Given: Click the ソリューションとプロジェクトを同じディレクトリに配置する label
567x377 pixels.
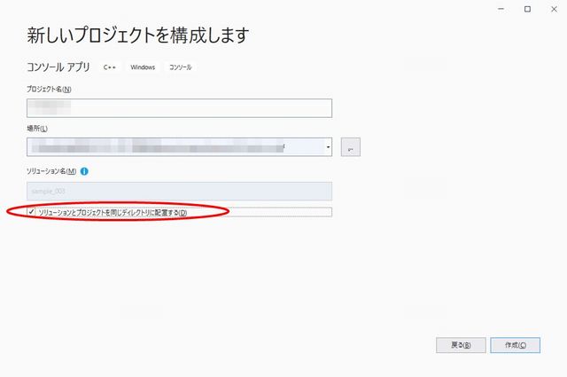Looking at the screenshot, I should pyautogui.click(x=113, y=213).
